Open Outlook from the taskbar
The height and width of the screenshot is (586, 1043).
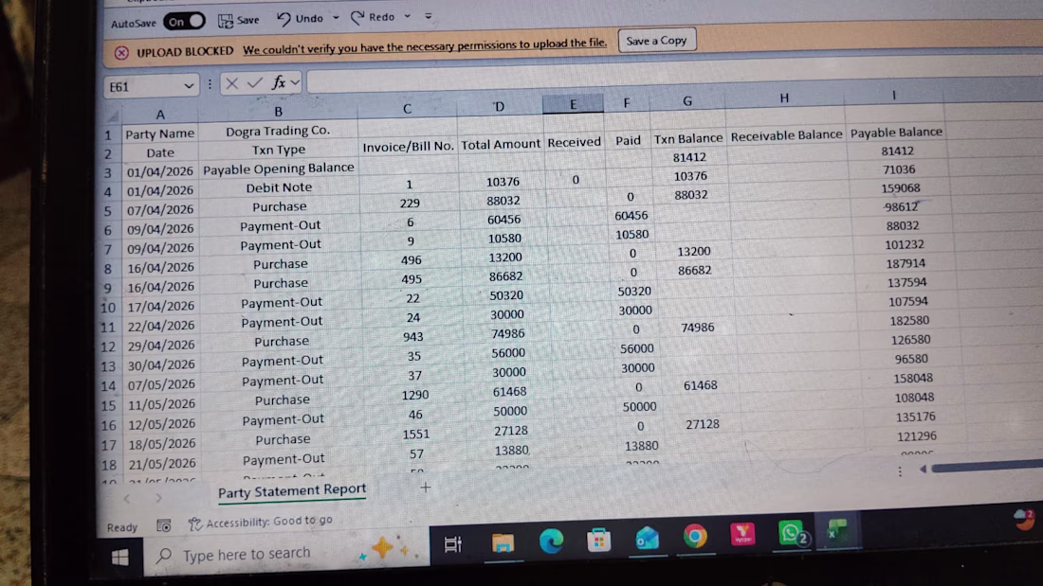[647, 538]
